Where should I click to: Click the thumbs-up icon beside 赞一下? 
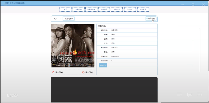point(53,72)
